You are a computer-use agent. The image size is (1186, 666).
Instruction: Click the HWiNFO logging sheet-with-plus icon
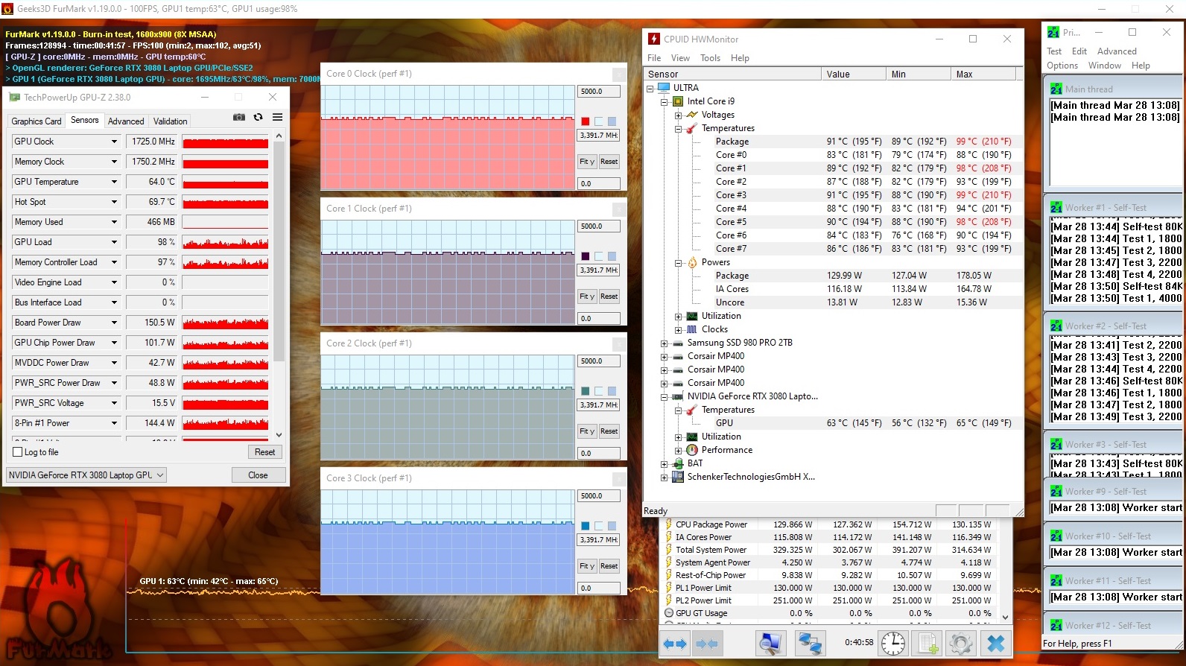click(927, 644)
